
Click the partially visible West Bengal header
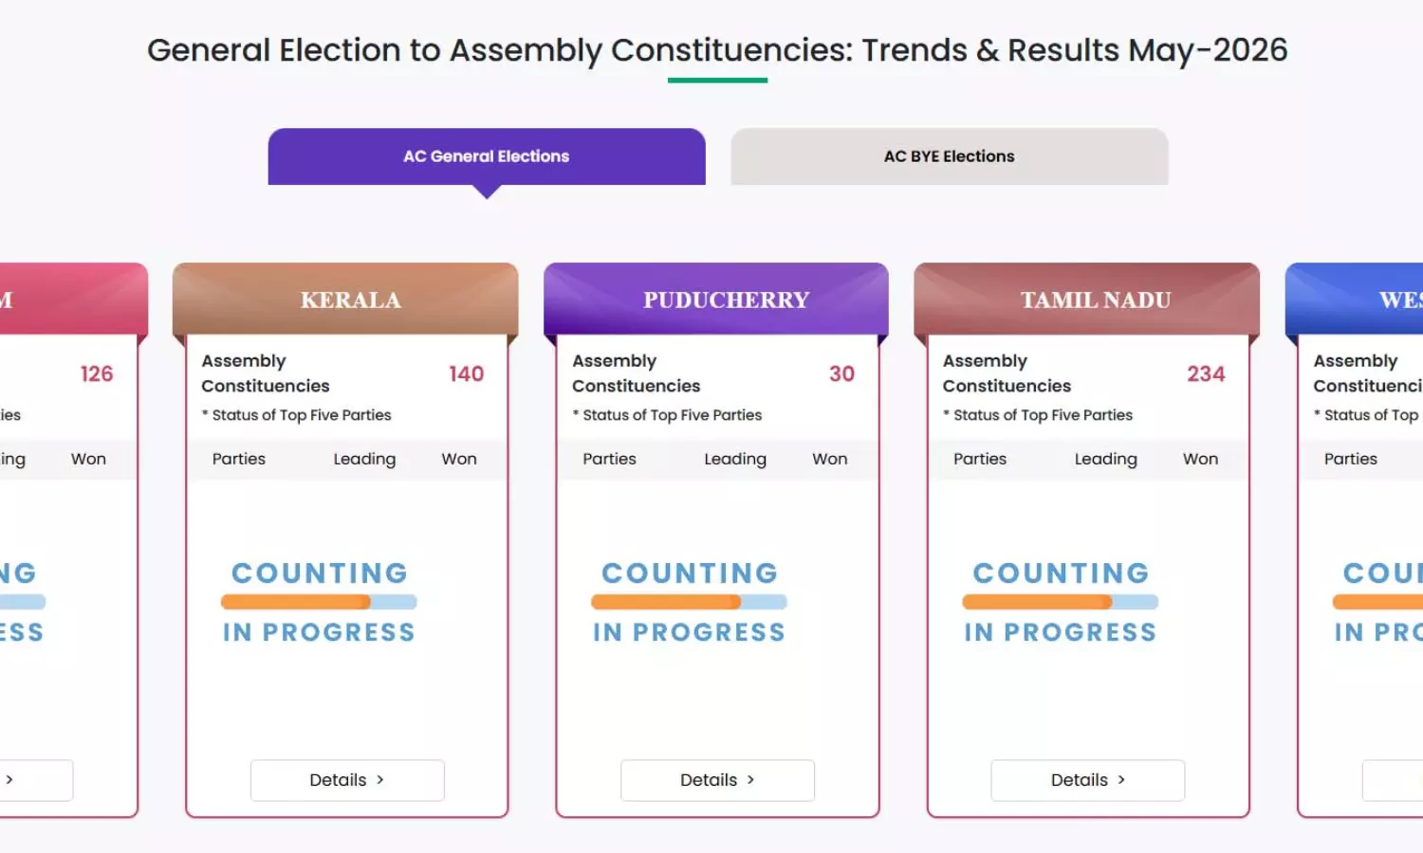(x=1355, y=299)
